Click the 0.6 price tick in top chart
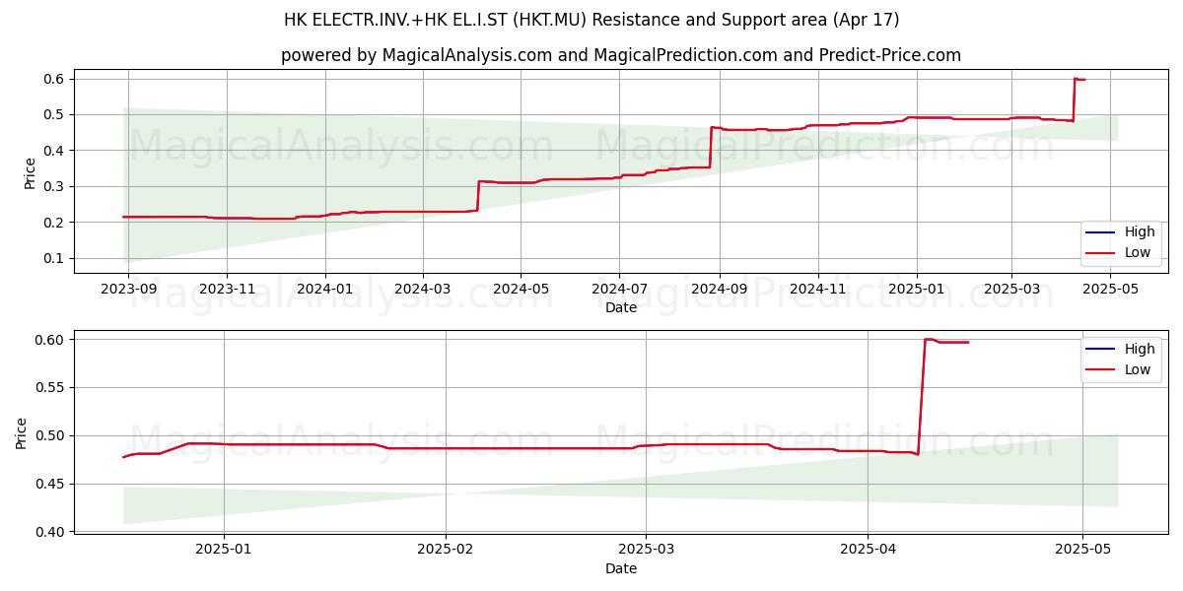Viewport: 1183px width, 591px height. click(55, 79)
